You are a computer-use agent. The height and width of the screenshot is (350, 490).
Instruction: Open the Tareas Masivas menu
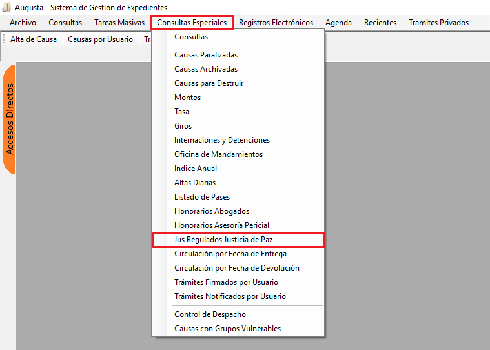pos(119,23)
